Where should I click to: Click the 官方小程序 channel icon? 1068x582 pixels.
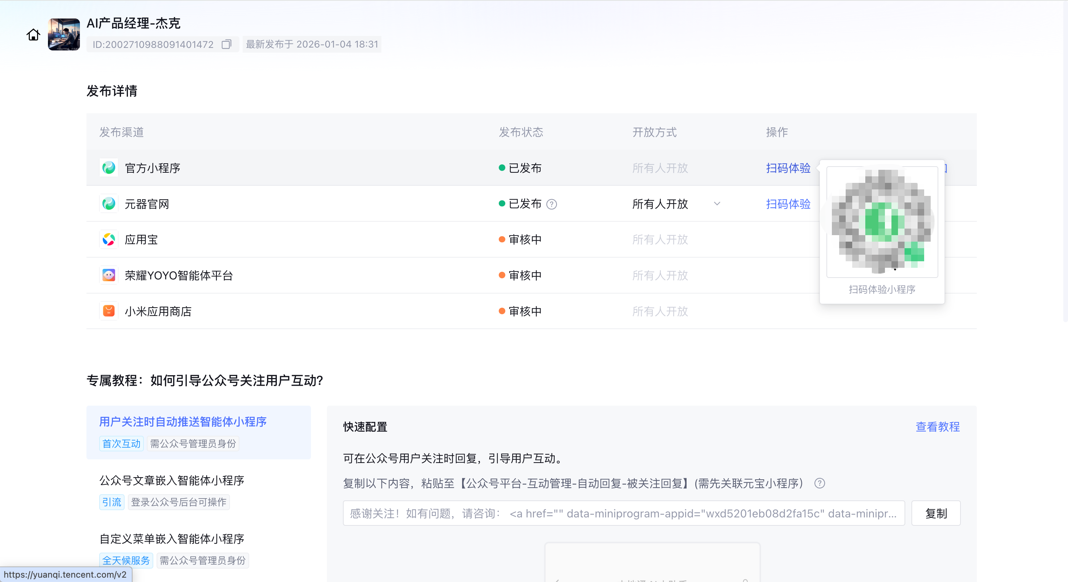[x=109, y=168]
